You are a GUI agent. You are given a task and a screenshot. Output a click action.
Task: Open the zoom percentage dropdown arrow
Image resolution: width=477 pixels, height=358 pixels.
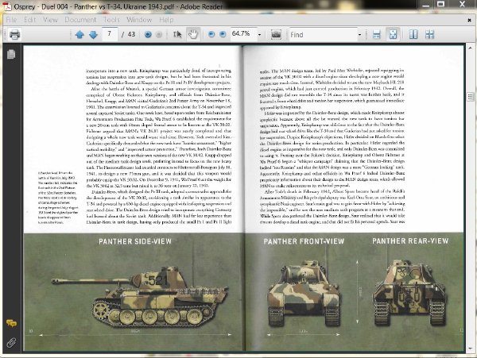(259, 35)
